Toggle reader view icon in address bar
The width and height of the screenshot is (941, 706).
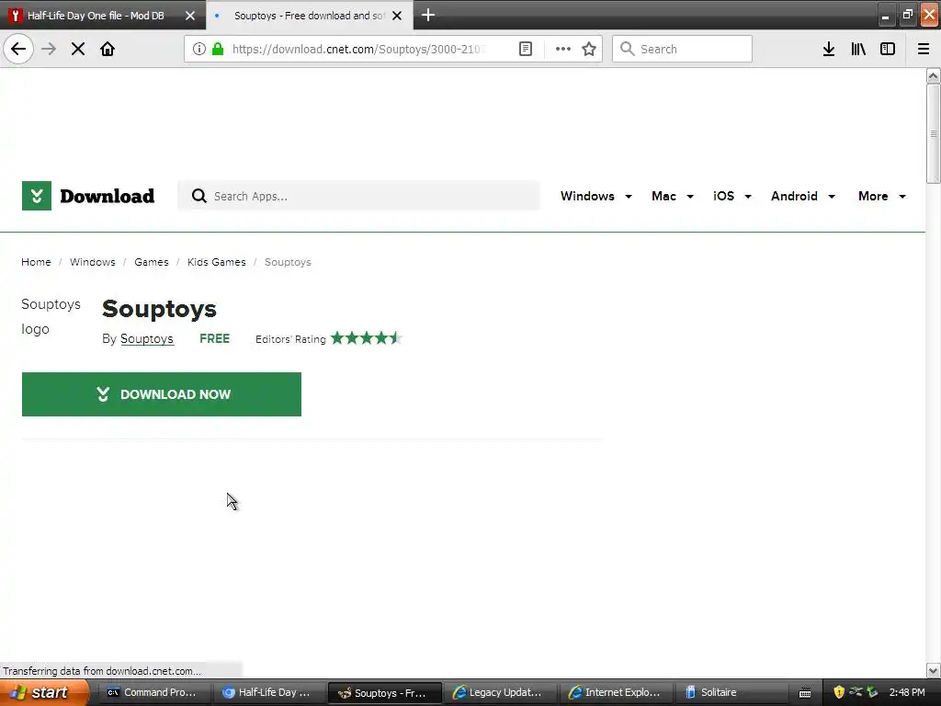point(525,49)
